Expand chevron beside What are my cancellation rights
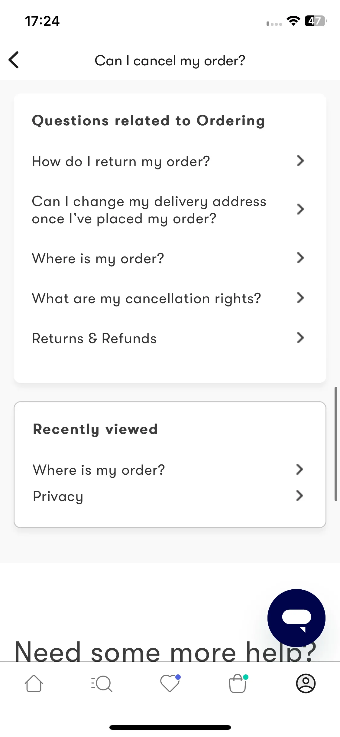Viewport: 340px width, 737px height. [300, 298]
